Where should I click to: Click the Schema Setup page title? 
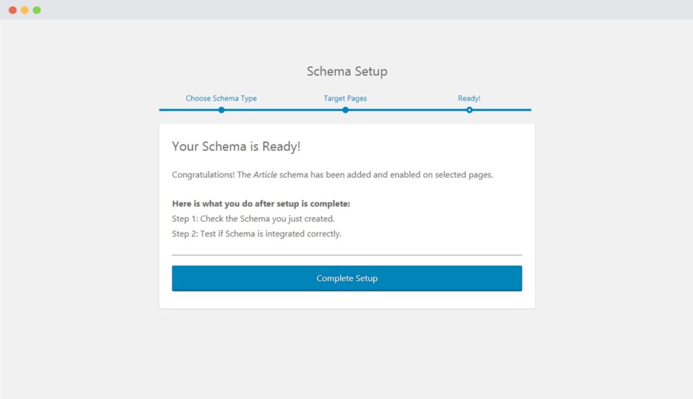(x=346, y=71)
